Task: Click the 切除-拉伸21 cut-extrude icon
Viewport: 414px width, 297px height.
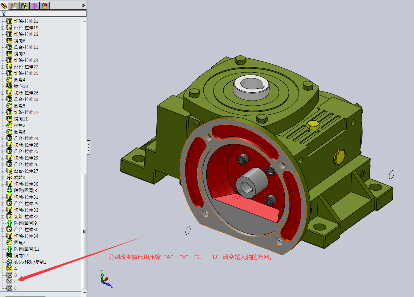Action: click(9, 21)
